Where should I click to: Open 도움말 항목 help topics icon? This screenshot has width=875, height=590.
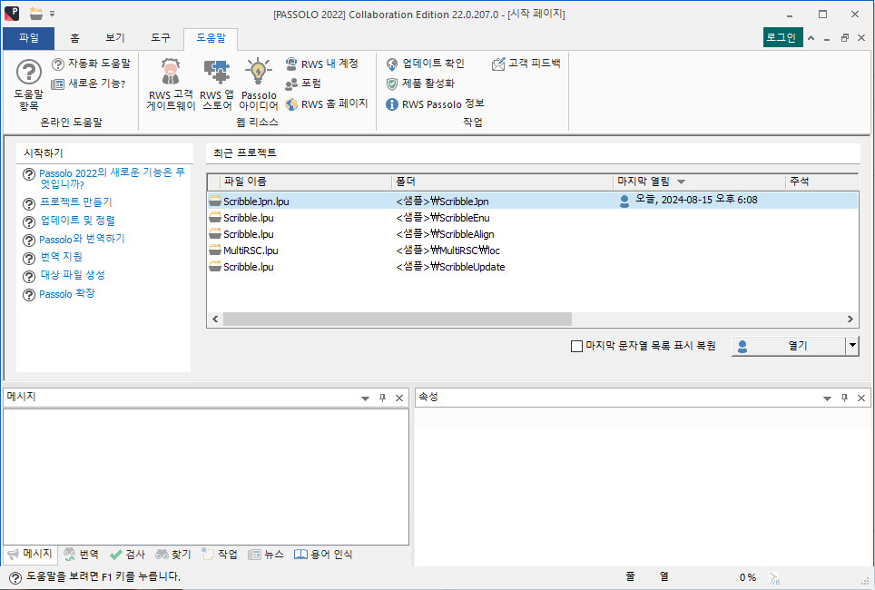[28, 84]
